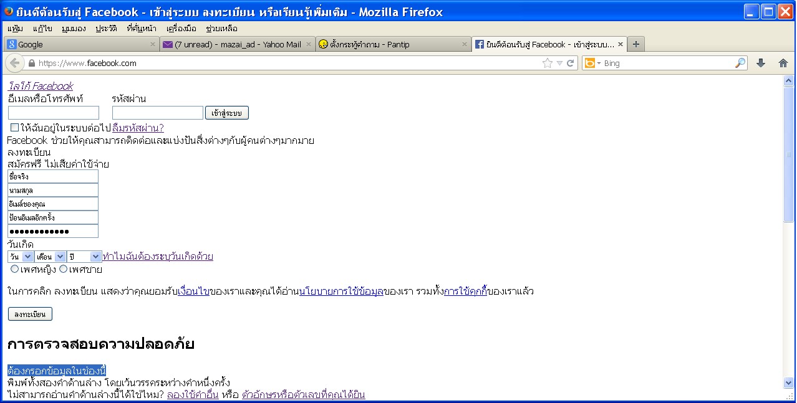This screenshot has width=797, height=403.
Task: Click the browser back arrow button
Action: coord(14,63)
